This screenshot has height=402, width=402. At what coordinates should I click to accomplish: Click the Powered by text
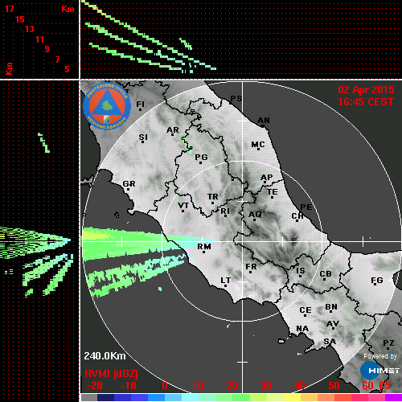[x=380, y=356]
